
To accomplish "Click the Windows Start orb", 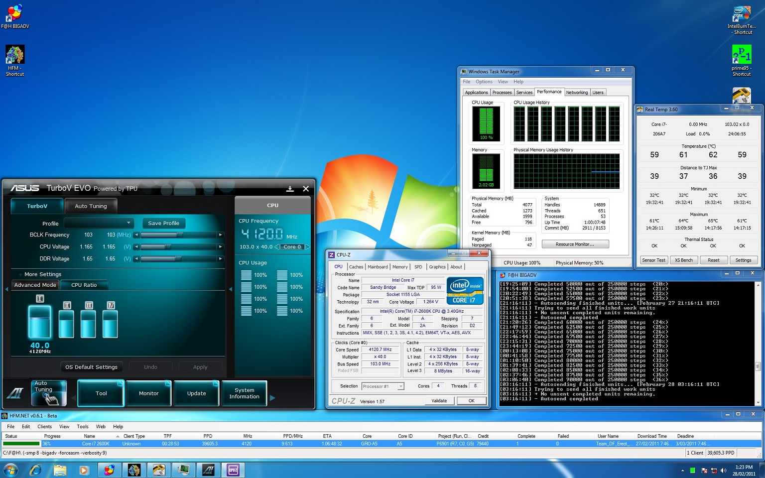I will (x=10, y=470).
